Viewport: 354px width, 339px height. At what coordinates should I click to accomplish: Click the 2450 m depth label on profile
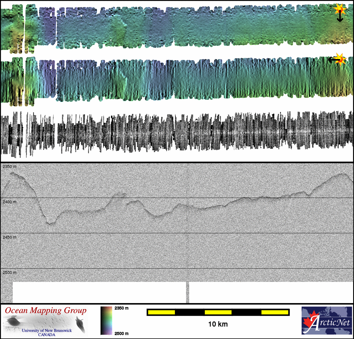click(x=10, y=237)
